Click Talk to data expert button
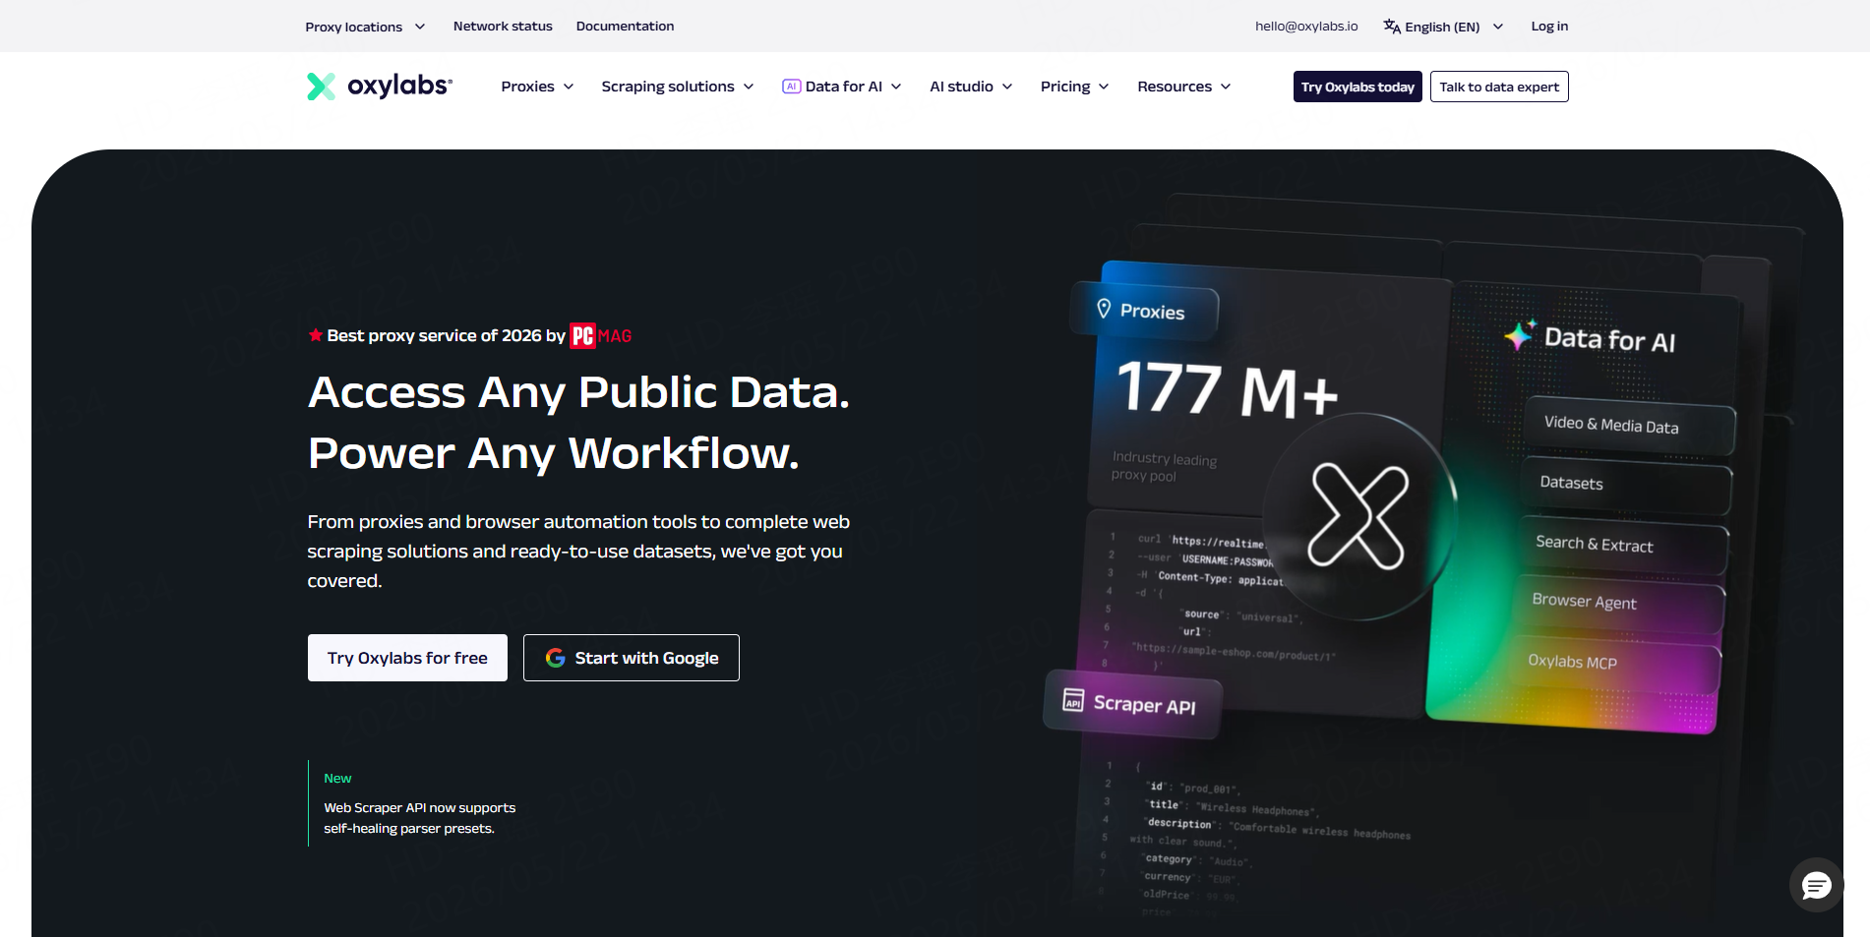1870x937 pixels. [1499, 87]
